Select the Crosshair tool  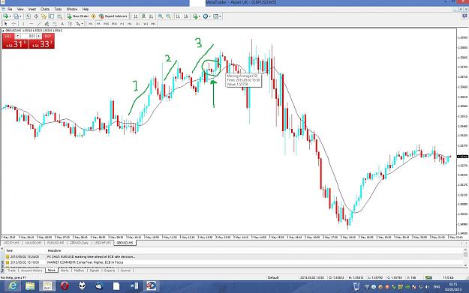pyautogui.click(x=14, y=23)
